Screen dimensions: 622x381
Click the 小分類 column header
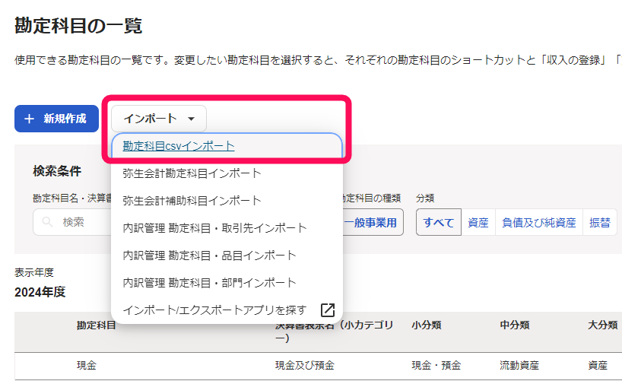click(x=427, y=325)
